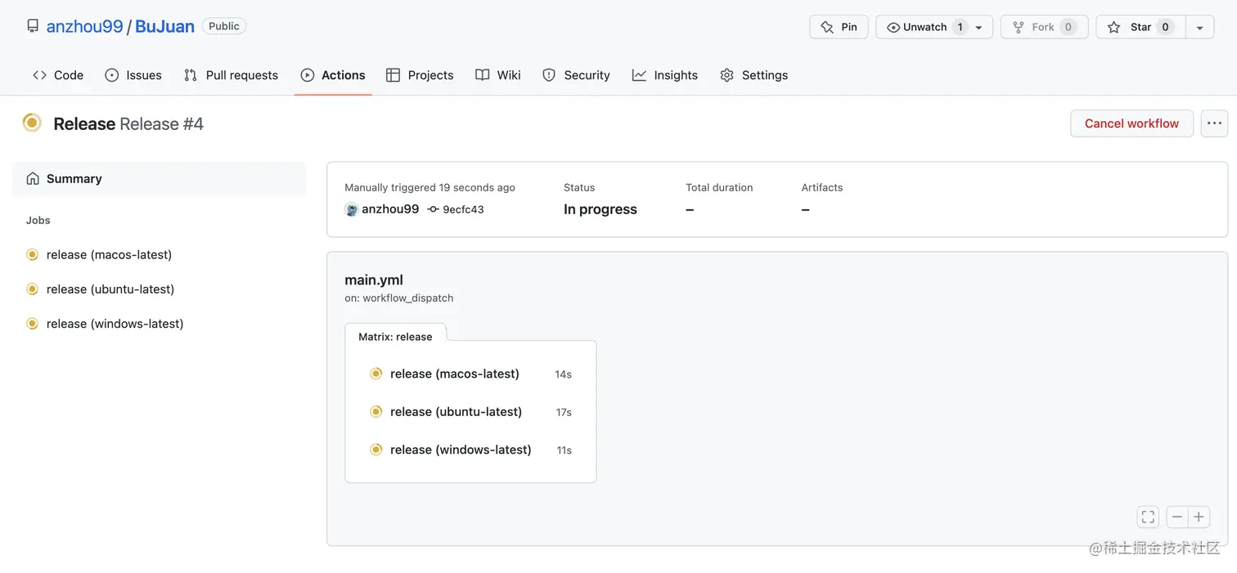Open the anzhou99 owner link
This screenshot has width=1237, height=573.
point(84,26)
